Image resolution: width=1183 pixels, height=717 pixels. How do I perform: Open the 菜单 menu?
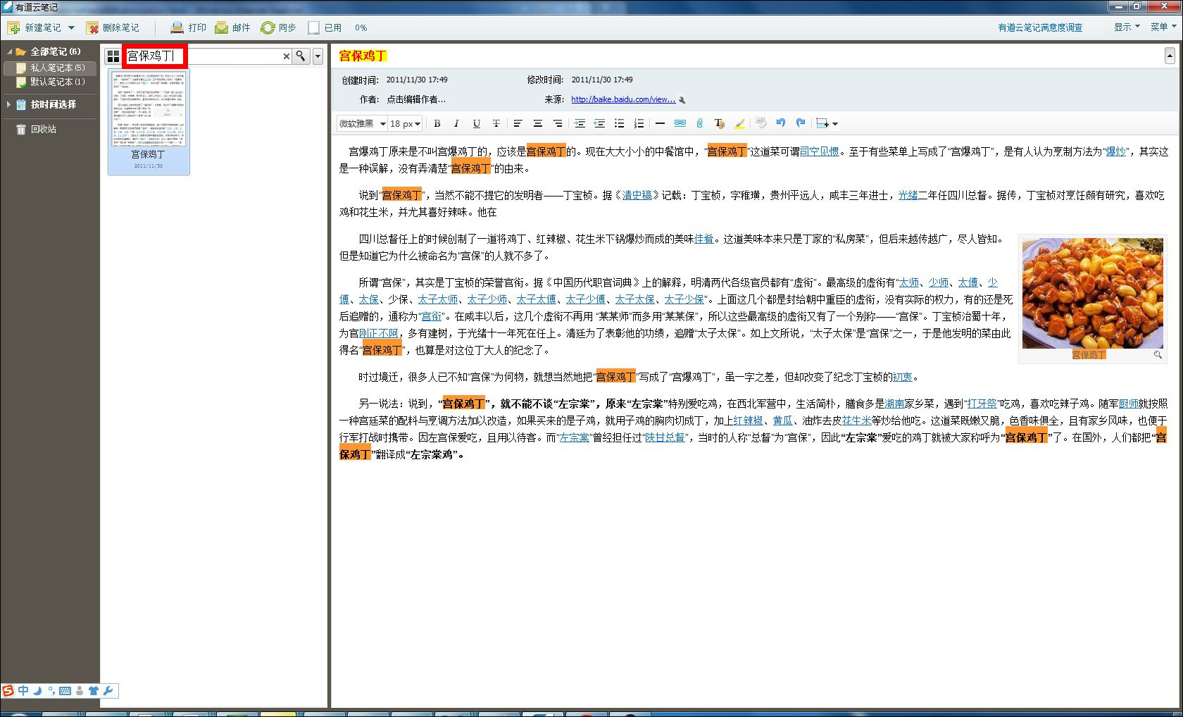pyautogui.click(x=1162, y=27)
